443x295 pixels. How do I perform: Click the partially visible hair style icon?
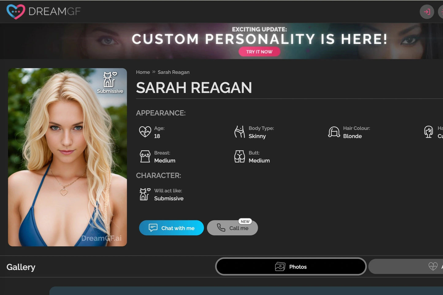[x=428, y=132]
